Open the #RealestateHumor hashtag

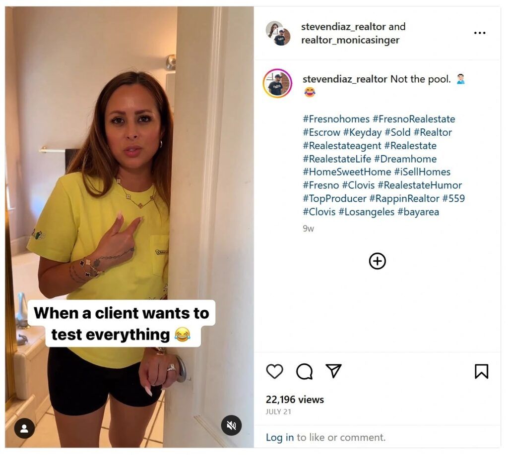[x=420, y=185]
